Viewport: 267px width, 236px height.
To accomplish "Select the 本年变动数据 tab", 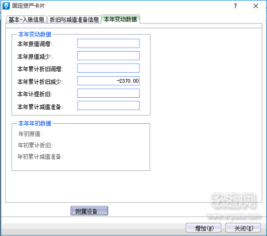I will pos(120,19).
